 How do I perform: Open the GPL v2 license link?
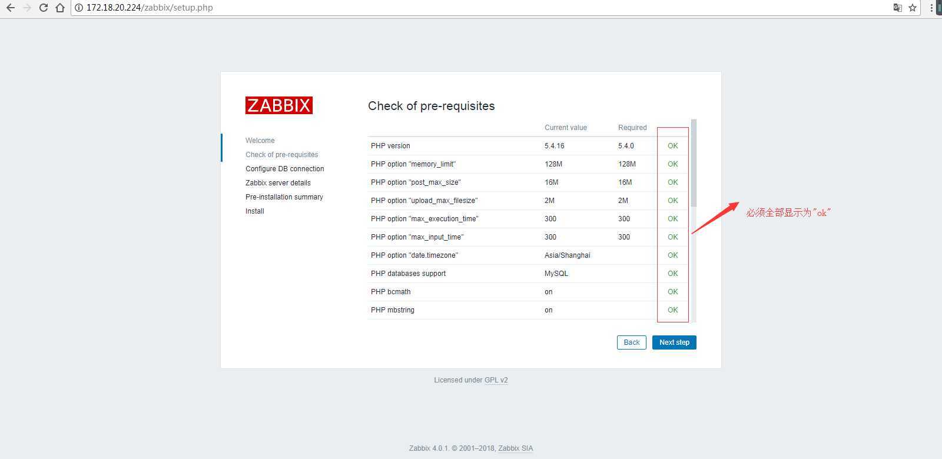496,380
